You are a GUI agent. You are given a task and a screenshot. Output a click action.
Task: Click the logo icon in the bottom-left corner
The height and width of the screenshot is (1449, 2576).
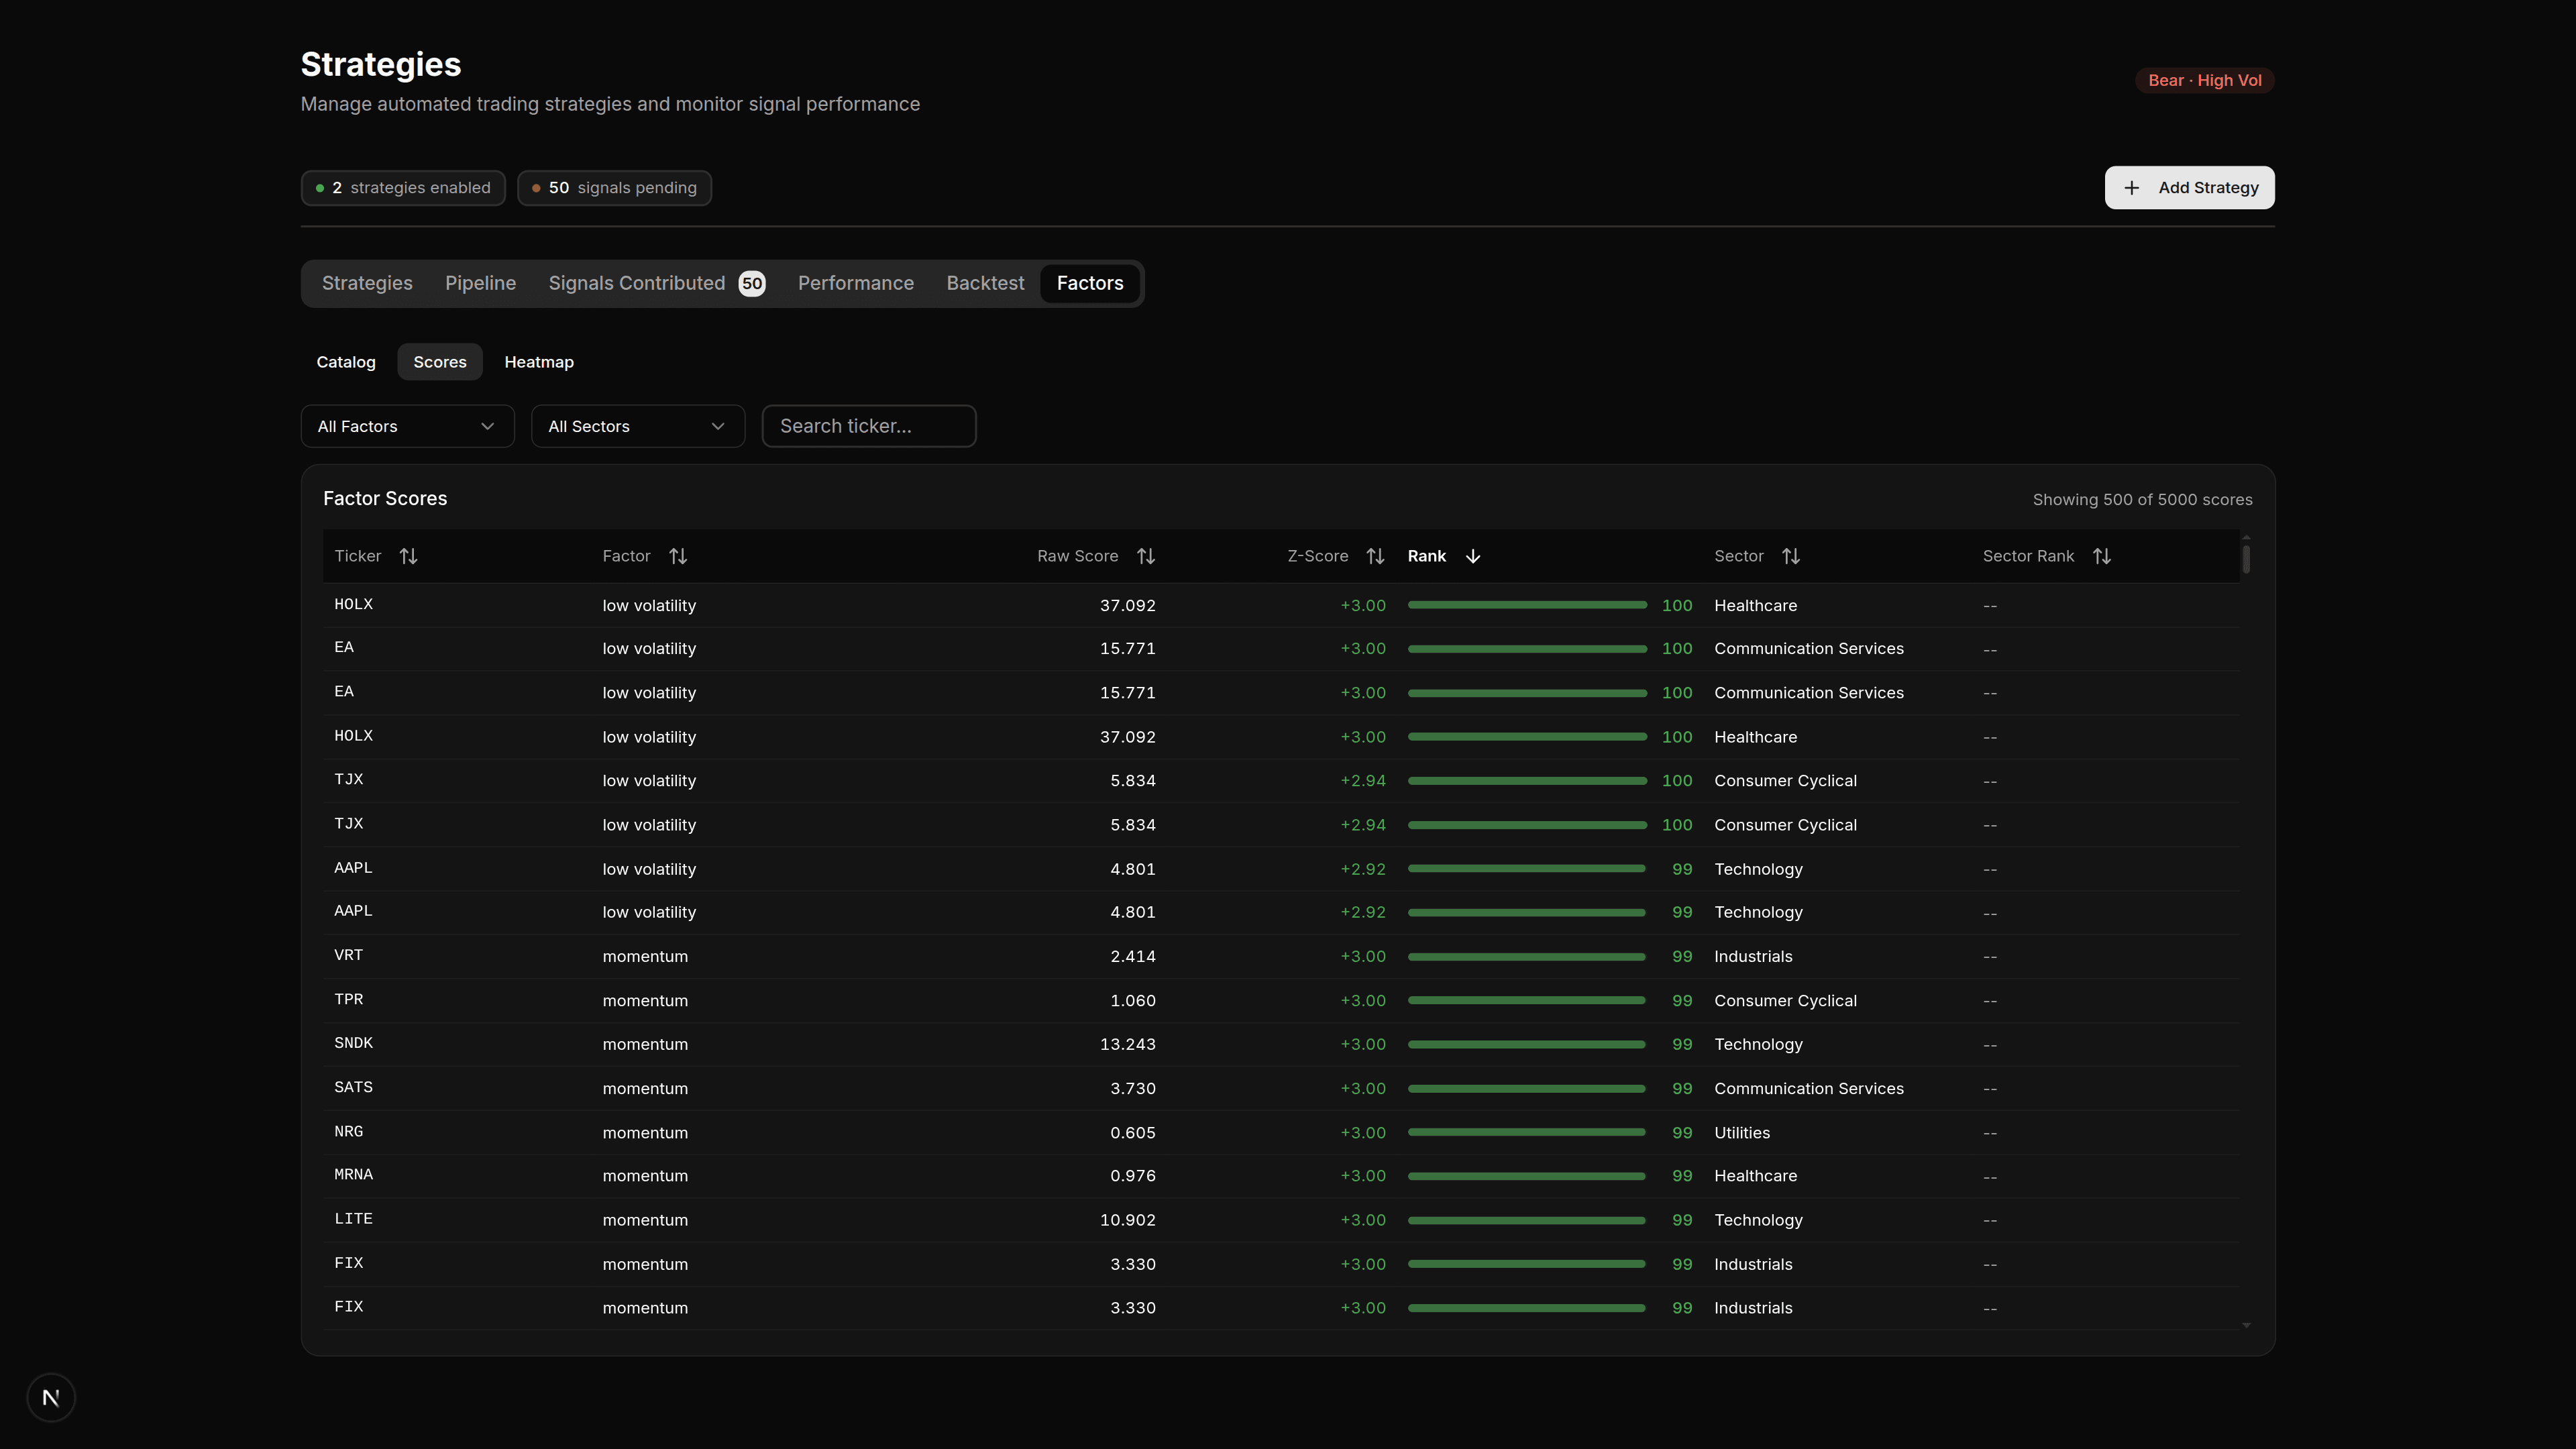pos(50,1397)
